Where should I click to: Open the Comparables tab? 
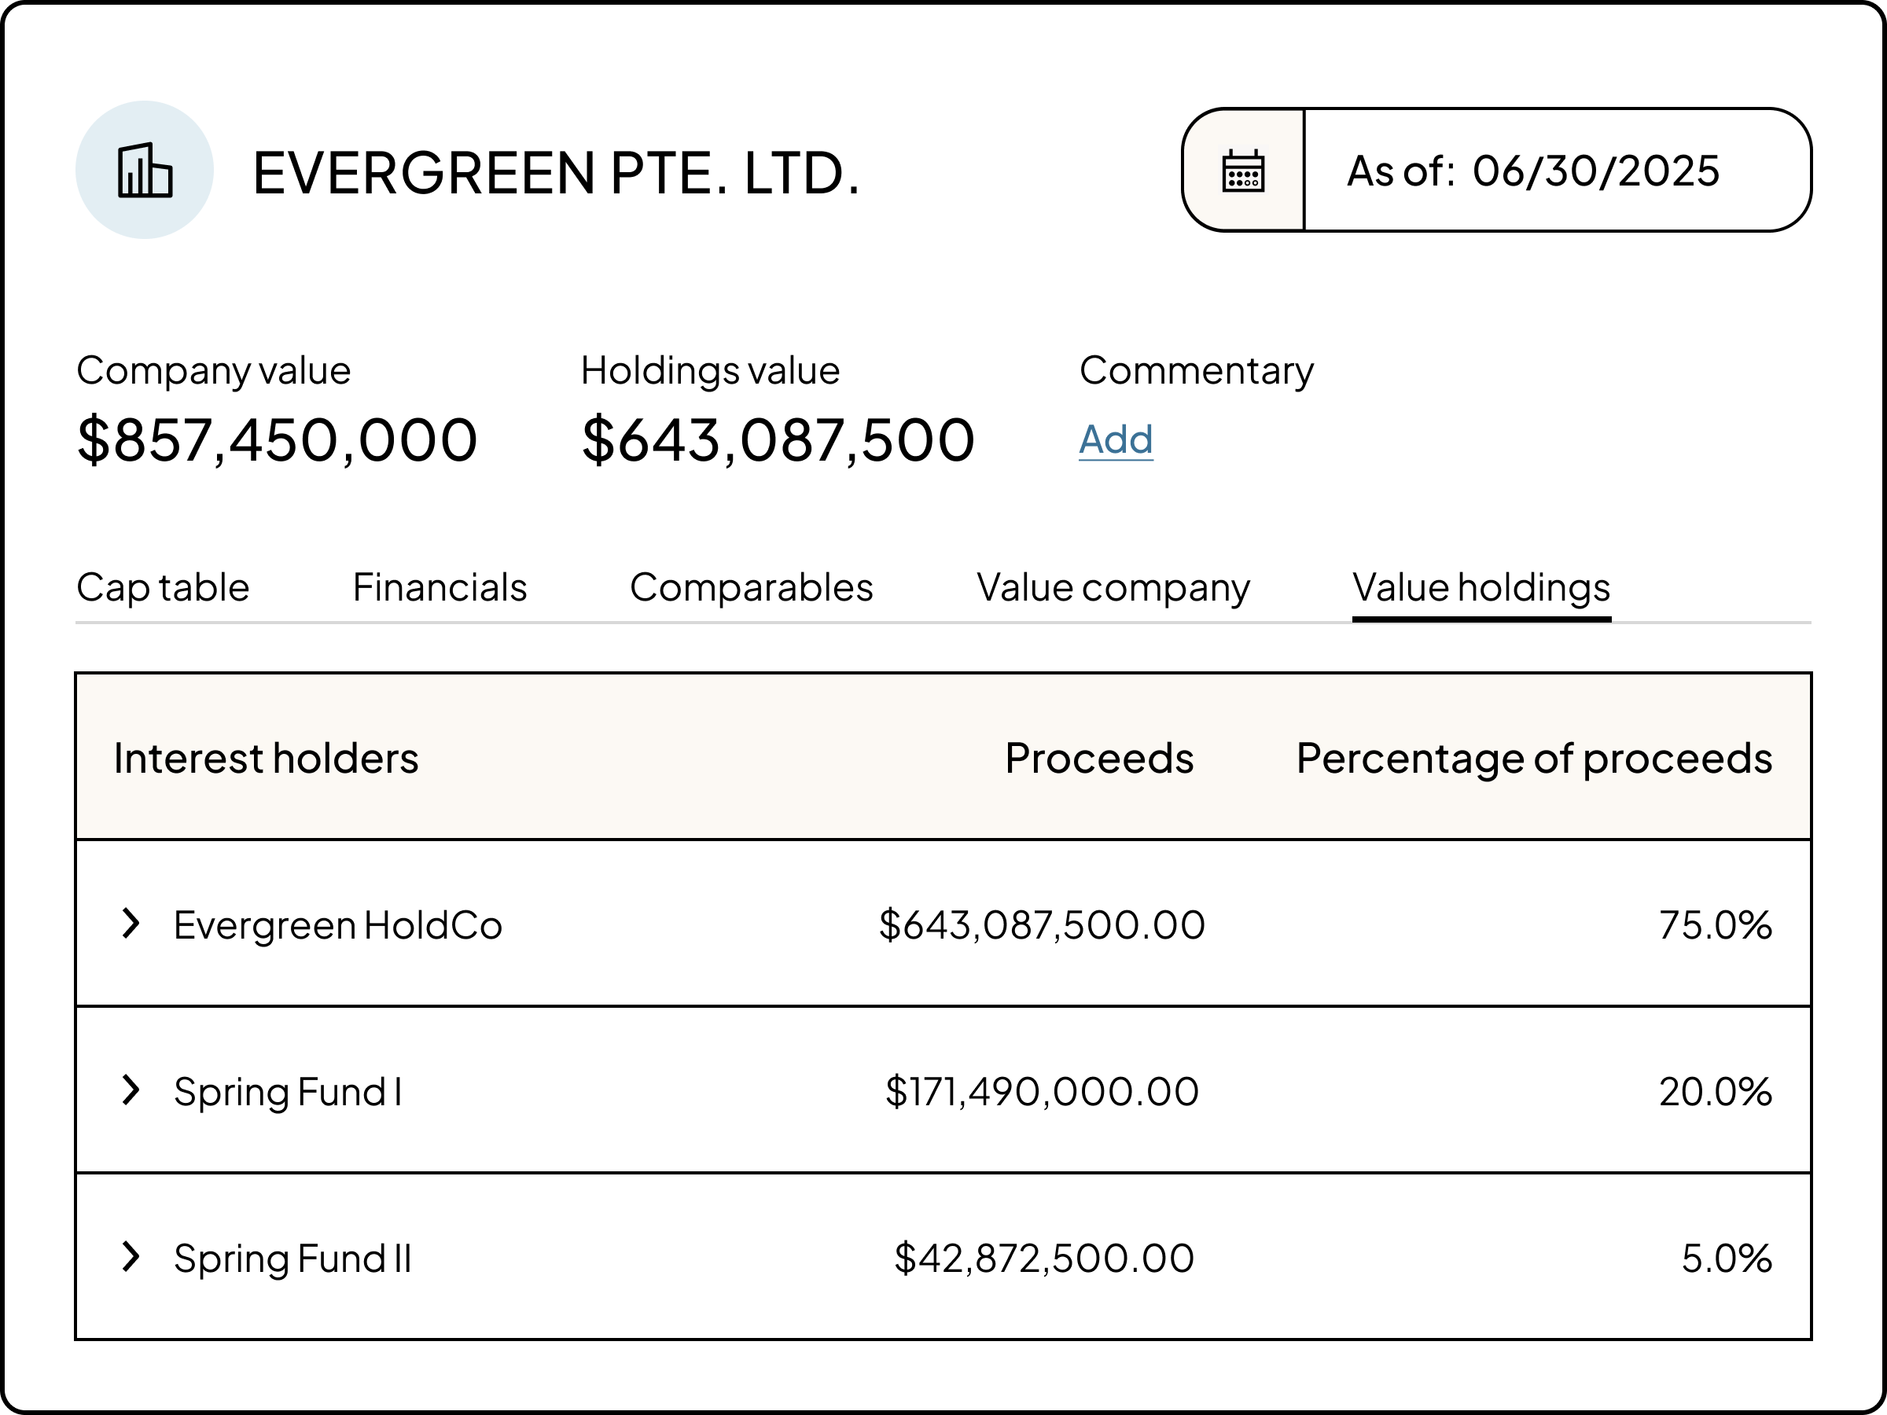pos(751,588)
